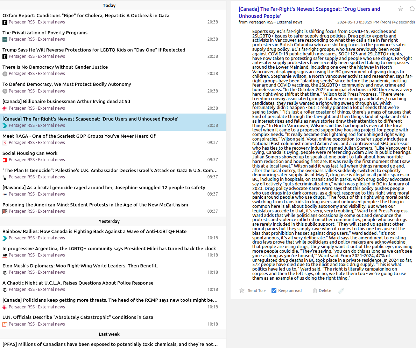This screenshot has height=348, width=416.
Task: Click article body text in reading pane
Action: 332,155
